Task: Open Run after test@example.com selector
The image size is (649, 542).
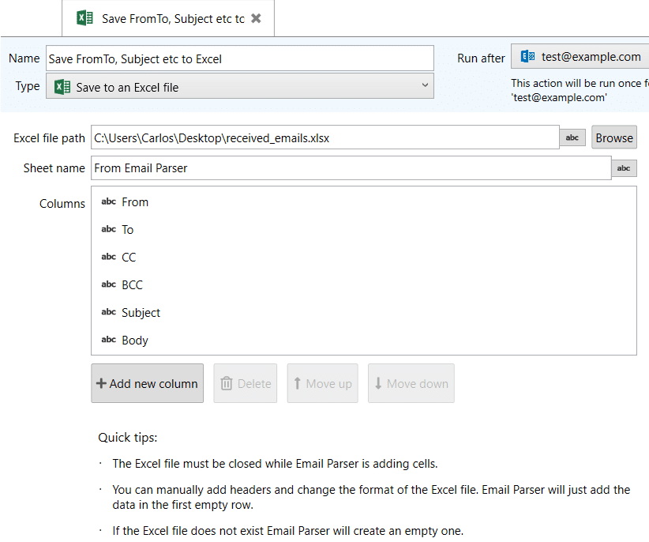Action: point(580,56)
